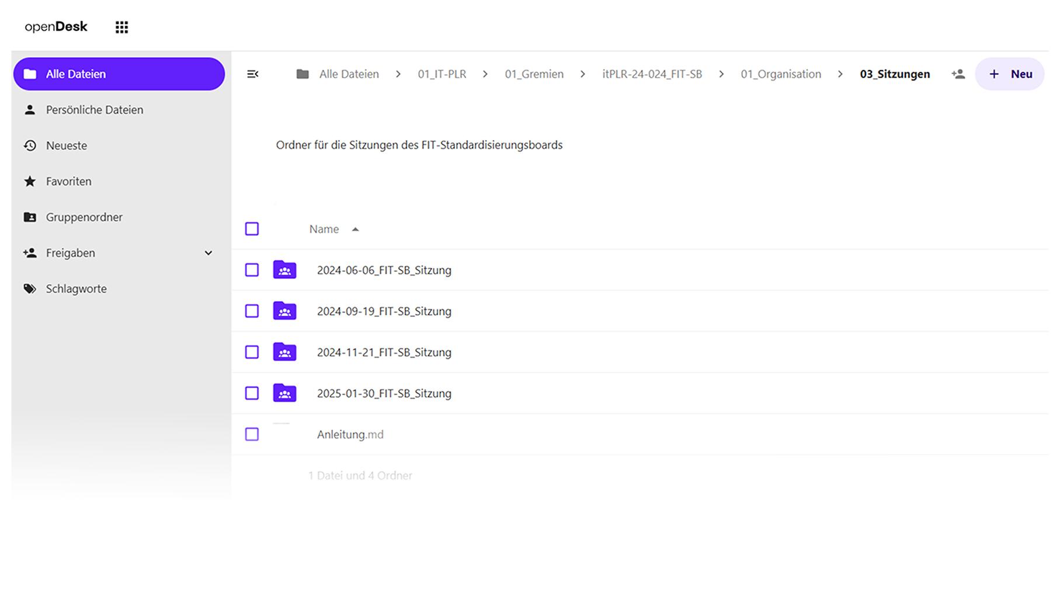Screen dimensions: 1060x590
Task: Expand the Freigaben section chevron
Action: pyautogui.click(x=208, y=253)
